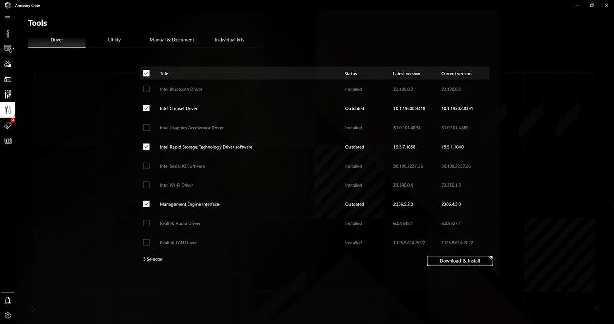Click current version 19.5.1.1040
Screen dimensions: 614x324
(452, 147)
